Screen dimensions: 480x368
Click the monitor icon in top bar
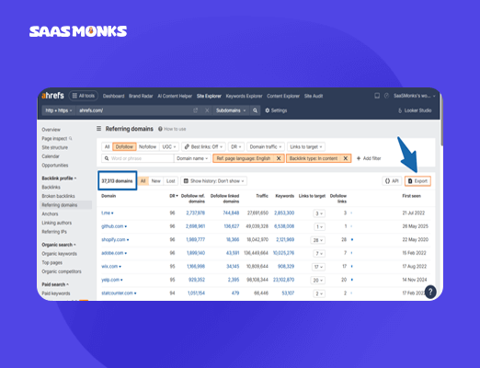tap(377, 96)
